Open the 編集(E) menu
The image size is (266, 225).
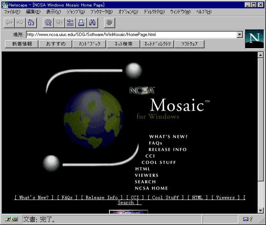point(33,12)
